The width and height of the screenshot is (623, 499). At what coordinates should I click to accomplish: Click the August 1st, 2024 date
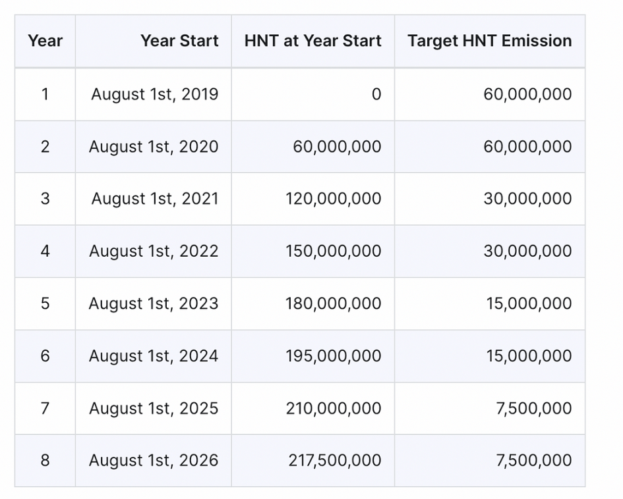coord(154,355)
